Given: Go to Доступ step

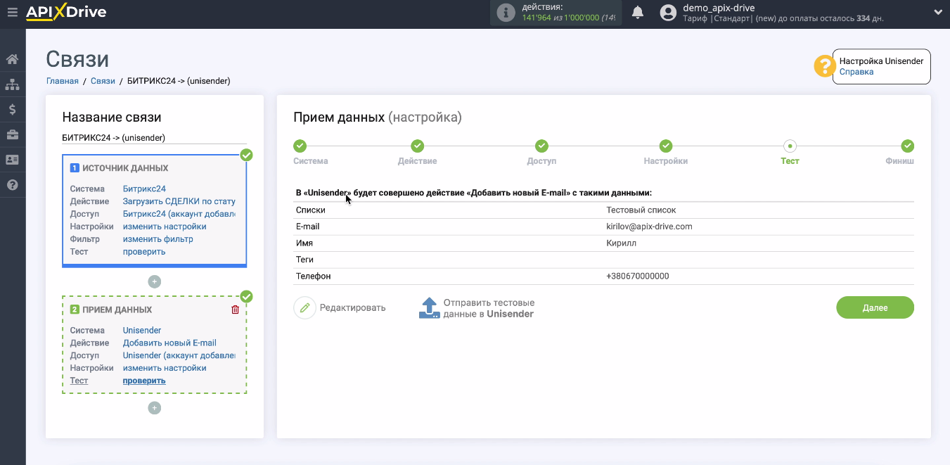Looking at the screenshot, I should [541, 146].
